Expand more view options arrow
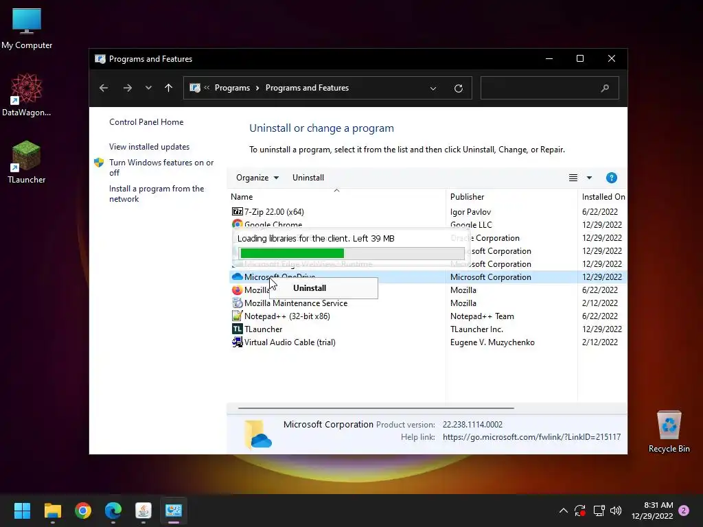This screenshot has height=527, width=703. coord(589,178)
